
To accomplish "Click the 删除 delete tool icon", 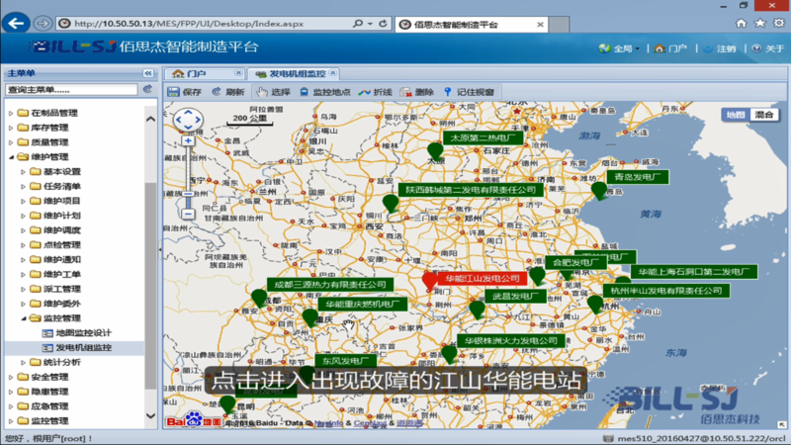I will [x=405, y=92].
